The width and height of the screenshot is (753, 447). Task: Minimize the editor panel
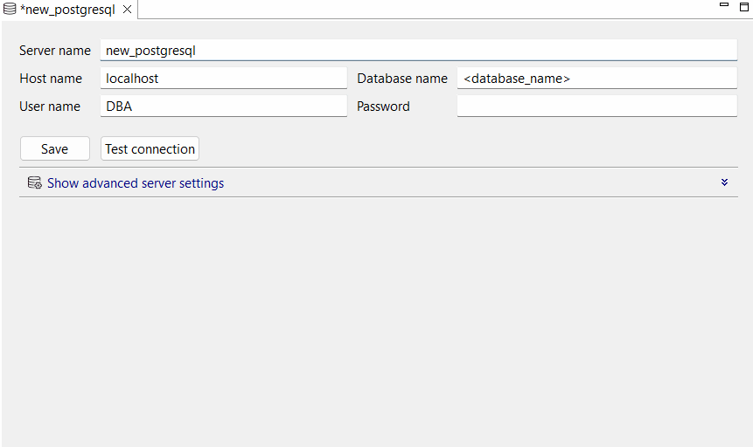(723, 5)
